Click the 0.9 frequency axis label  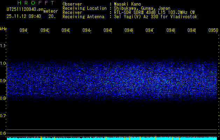tap(3, 81)
